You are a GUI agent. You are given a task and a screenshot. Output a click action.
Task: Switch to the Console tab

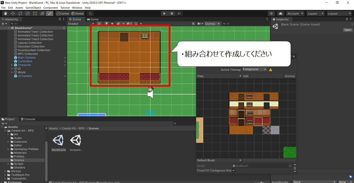pos(28,119)
